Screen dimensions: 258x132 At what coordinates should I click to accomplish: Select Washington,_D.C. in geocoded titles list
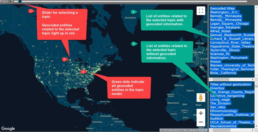[224, 12]
